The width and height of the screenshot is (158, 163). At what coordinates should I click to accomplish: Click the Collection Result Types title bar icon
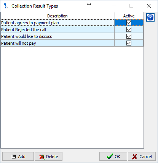tap(6, 6)
